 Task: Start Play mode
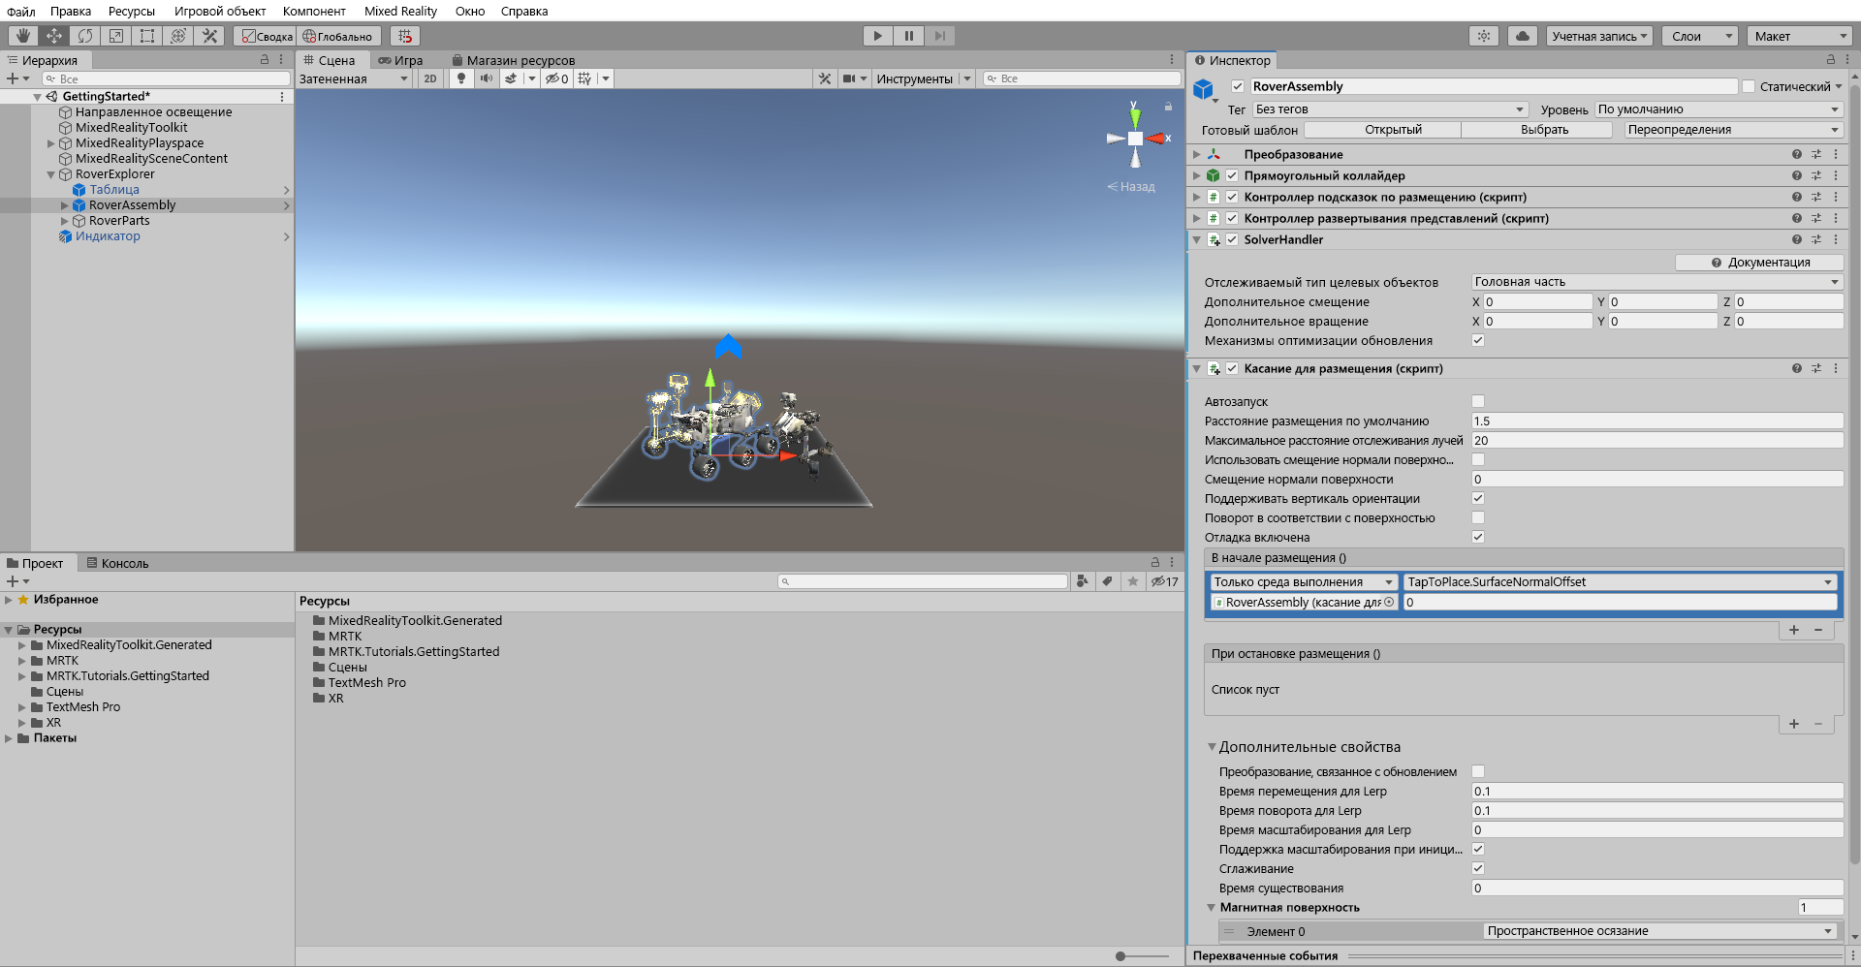pos(877,36)
